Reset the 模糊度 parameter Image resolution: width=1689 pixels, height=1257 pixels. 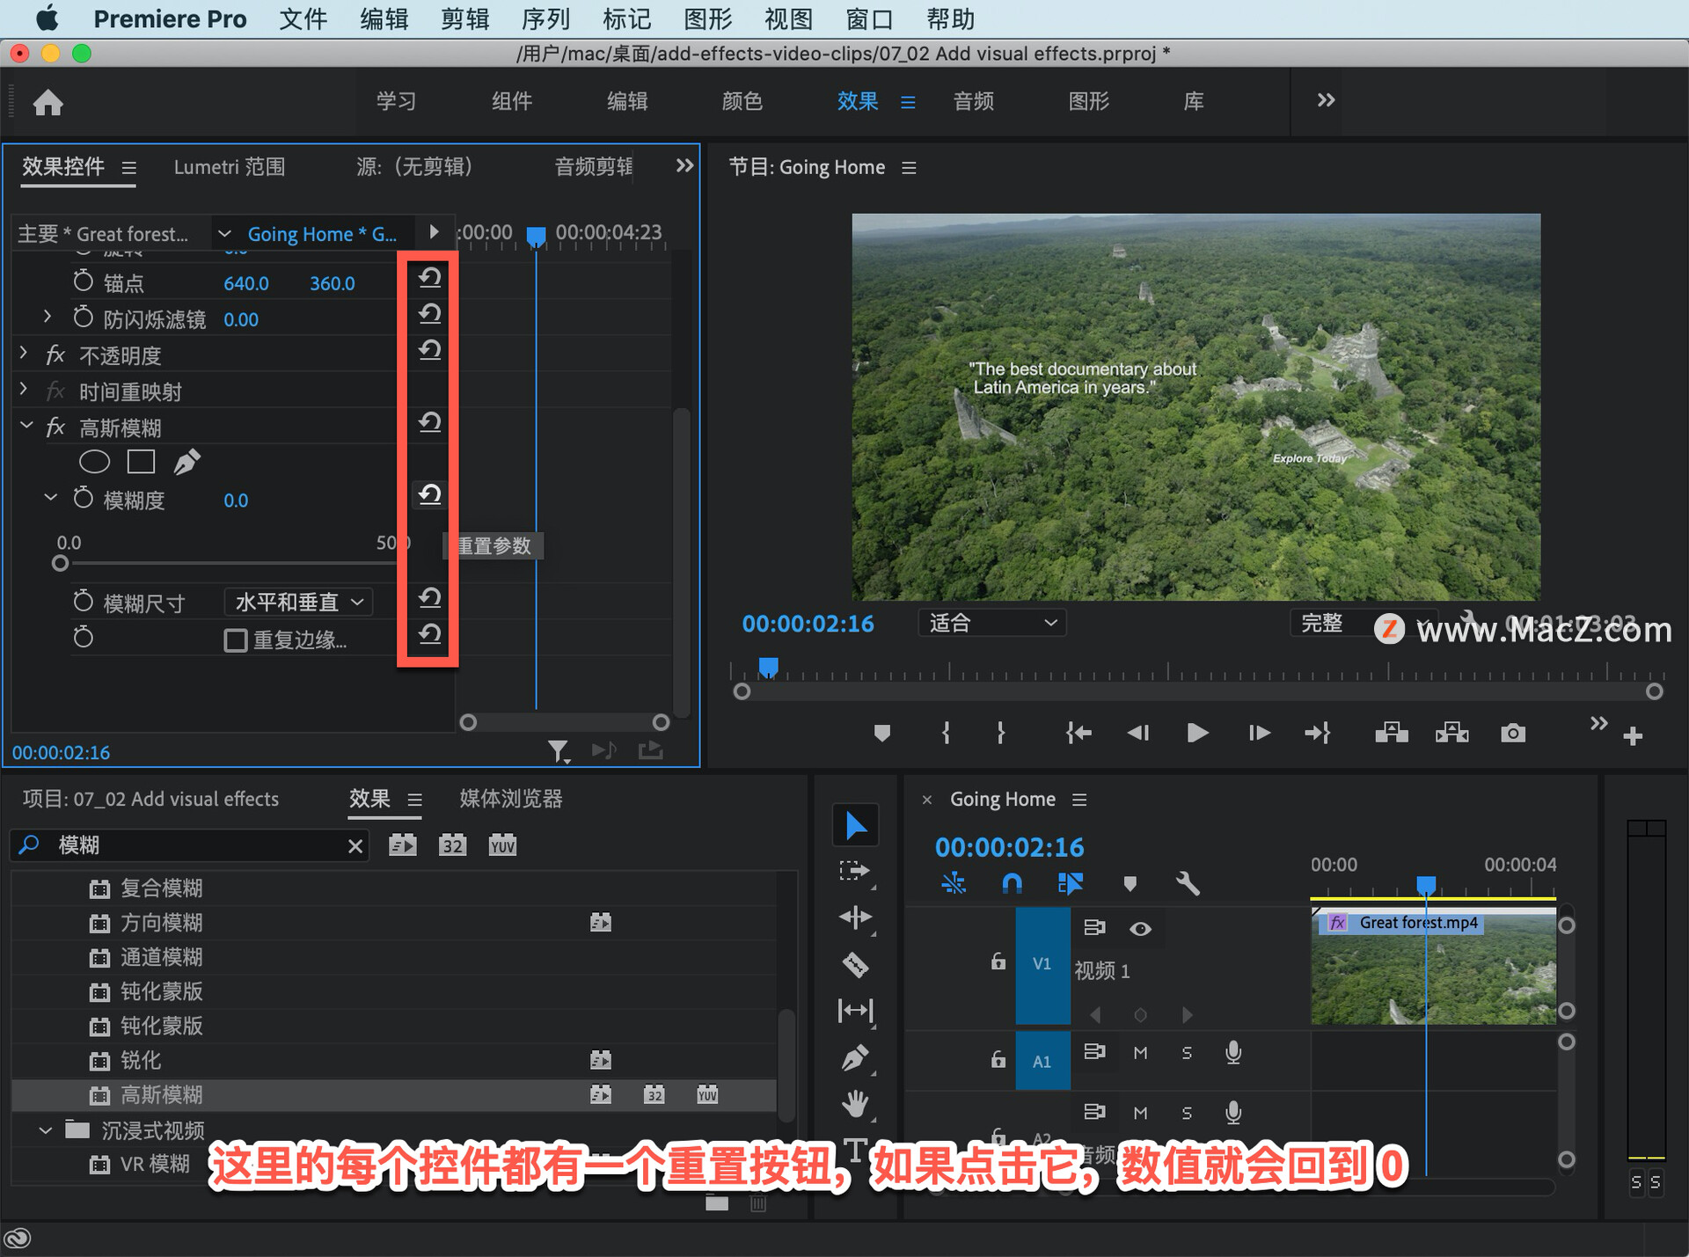(x=429, y=495)
